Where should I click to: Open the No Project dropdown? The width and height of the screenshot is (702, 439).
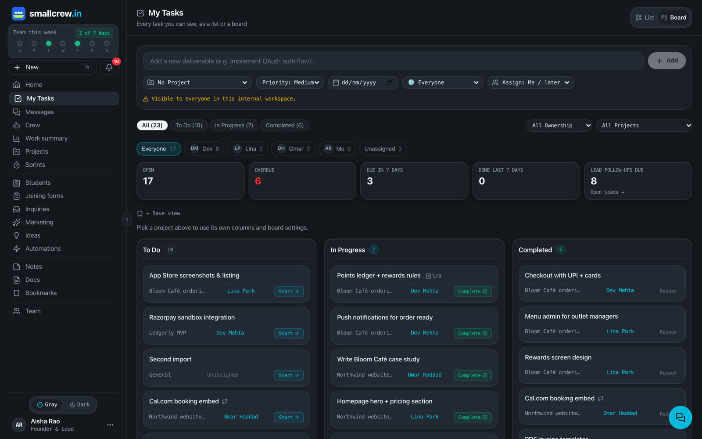click(x=197, y=83)
